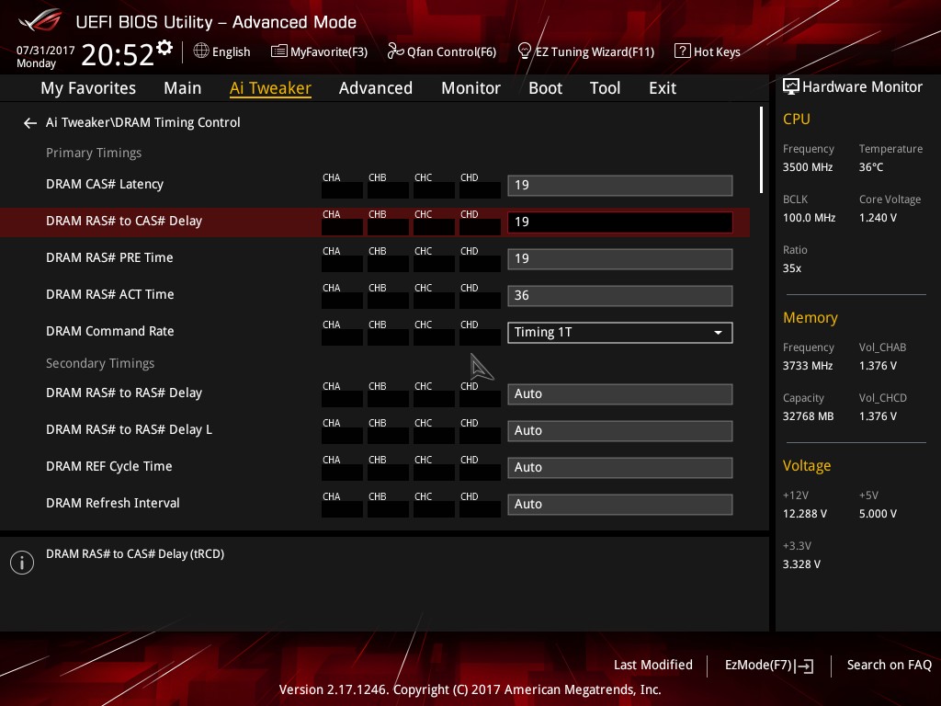This screenshot has height=706, width=941.
Task: Switch to EzMode(F7)
Action: [x=768, y=665]
